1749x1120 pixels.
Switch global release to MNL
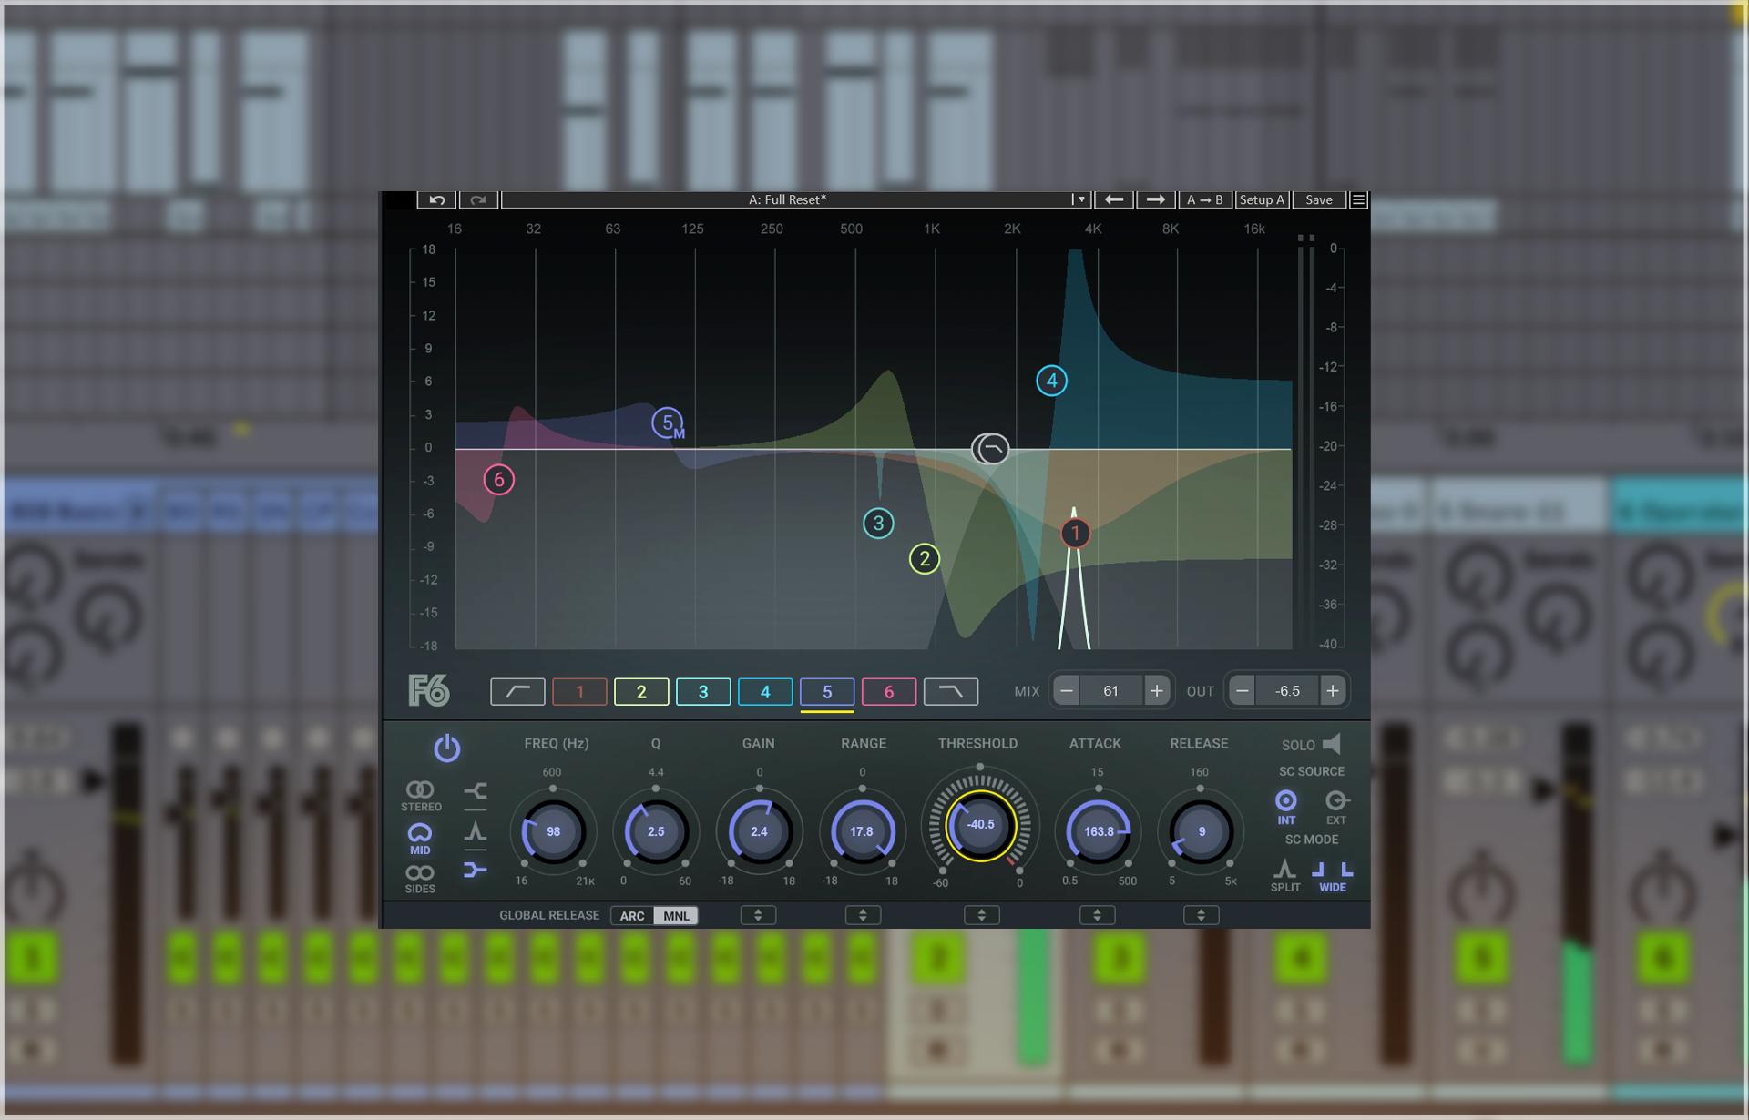[677, 916]
